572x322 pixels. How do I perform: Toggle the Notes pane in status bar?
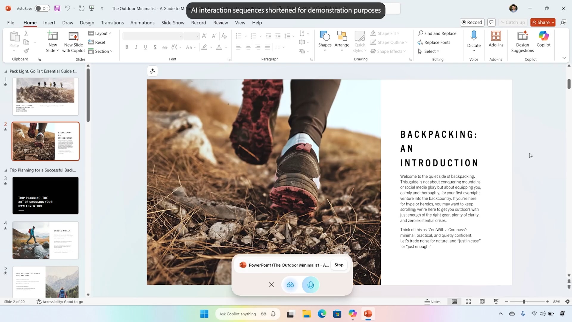point(433,302)
